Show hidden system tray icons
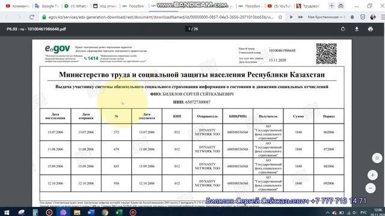The height and width of the screenshot is (216, 385). 327,212
